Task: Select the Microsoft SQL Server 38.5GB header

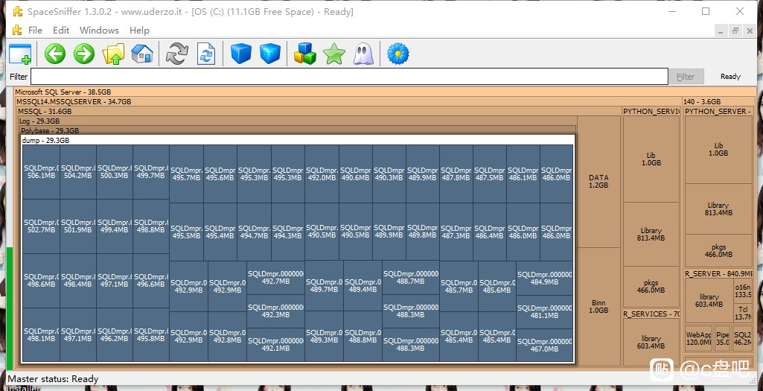Action: tap(384, 92)
